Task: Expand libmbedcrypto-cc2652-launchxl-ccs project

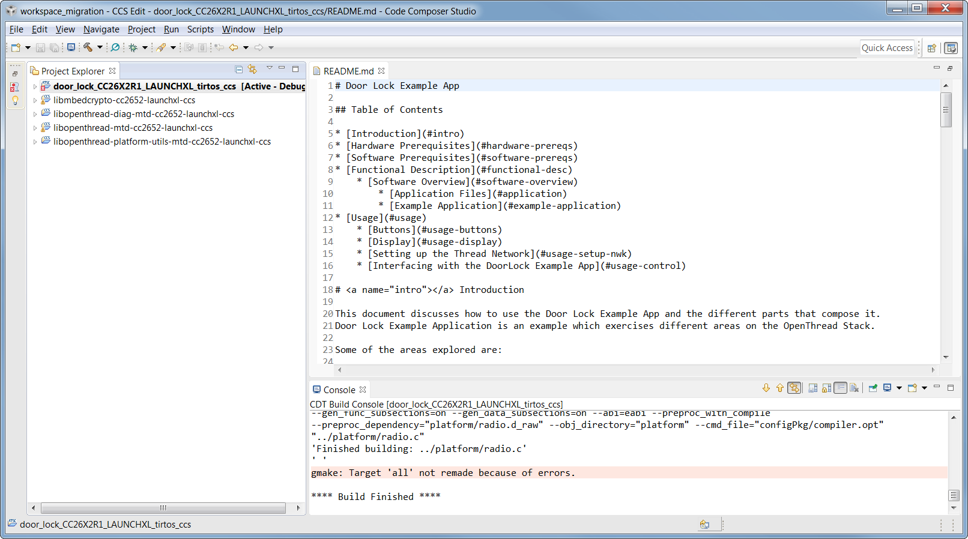Action: coord(35,100)
